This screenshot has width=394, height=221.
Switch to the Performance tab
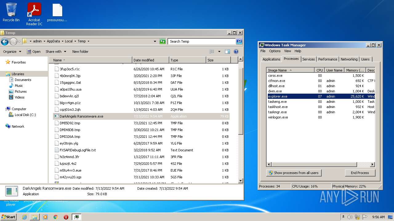328,59
